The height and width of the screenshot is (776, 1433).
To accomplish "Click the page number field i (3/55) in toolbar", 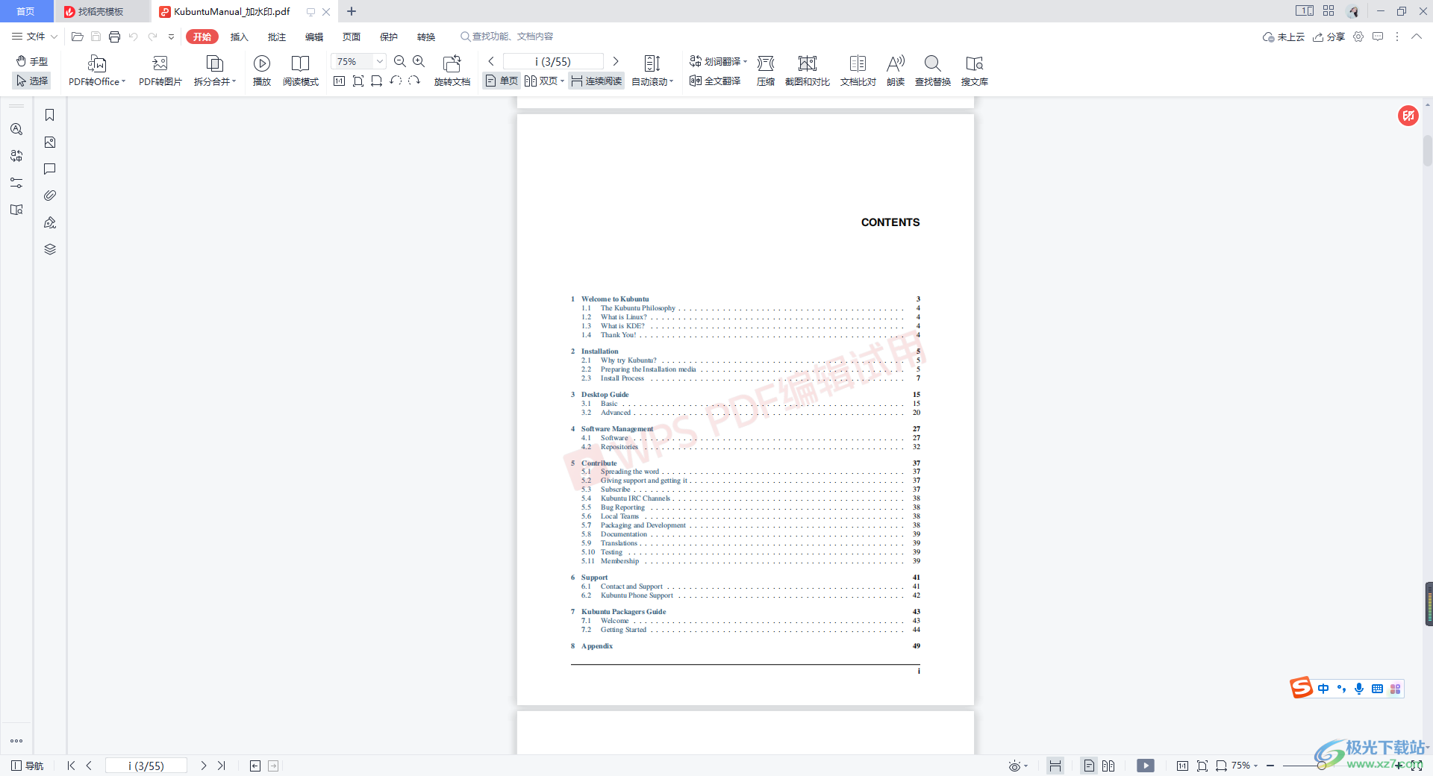I will (553, 61).
